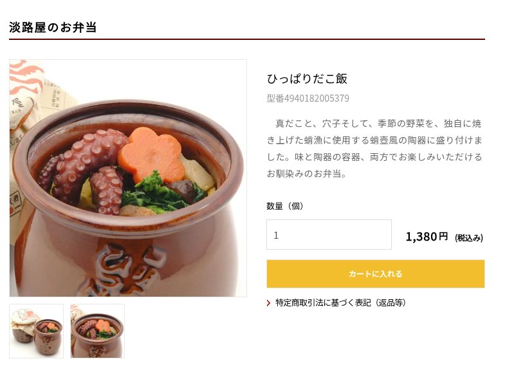Screen dimensions: 516x381
Task: Click the red chevron beside 特定商取引法 link
Action: (x=269, y=303)
